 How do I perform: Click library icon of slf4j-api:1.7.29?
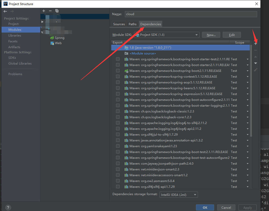coord(126,187)
